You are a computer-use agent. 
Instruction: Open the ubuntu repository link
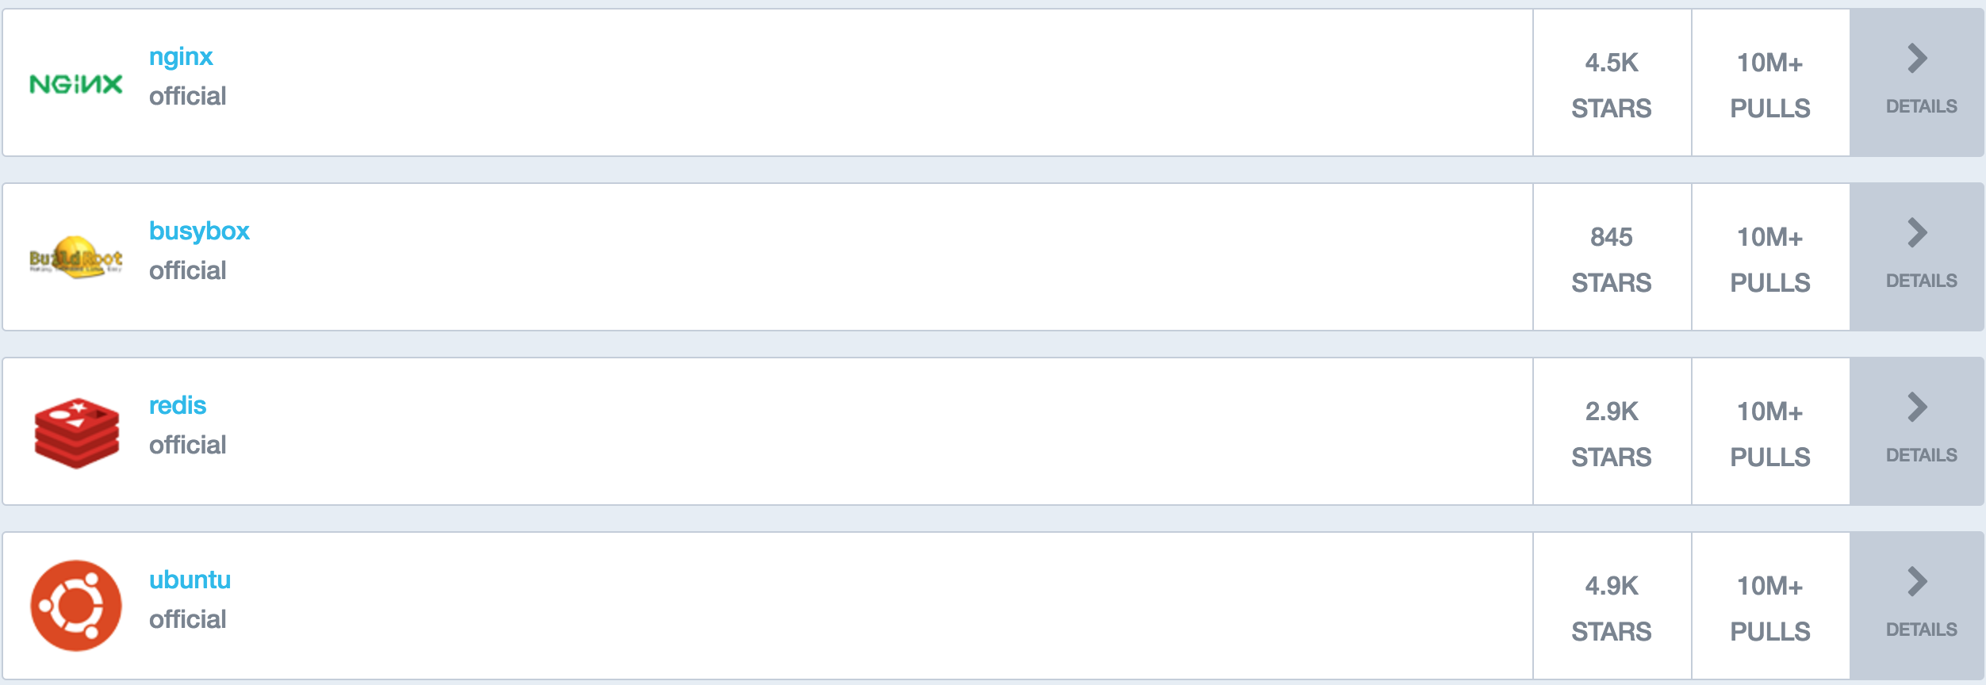190,580
